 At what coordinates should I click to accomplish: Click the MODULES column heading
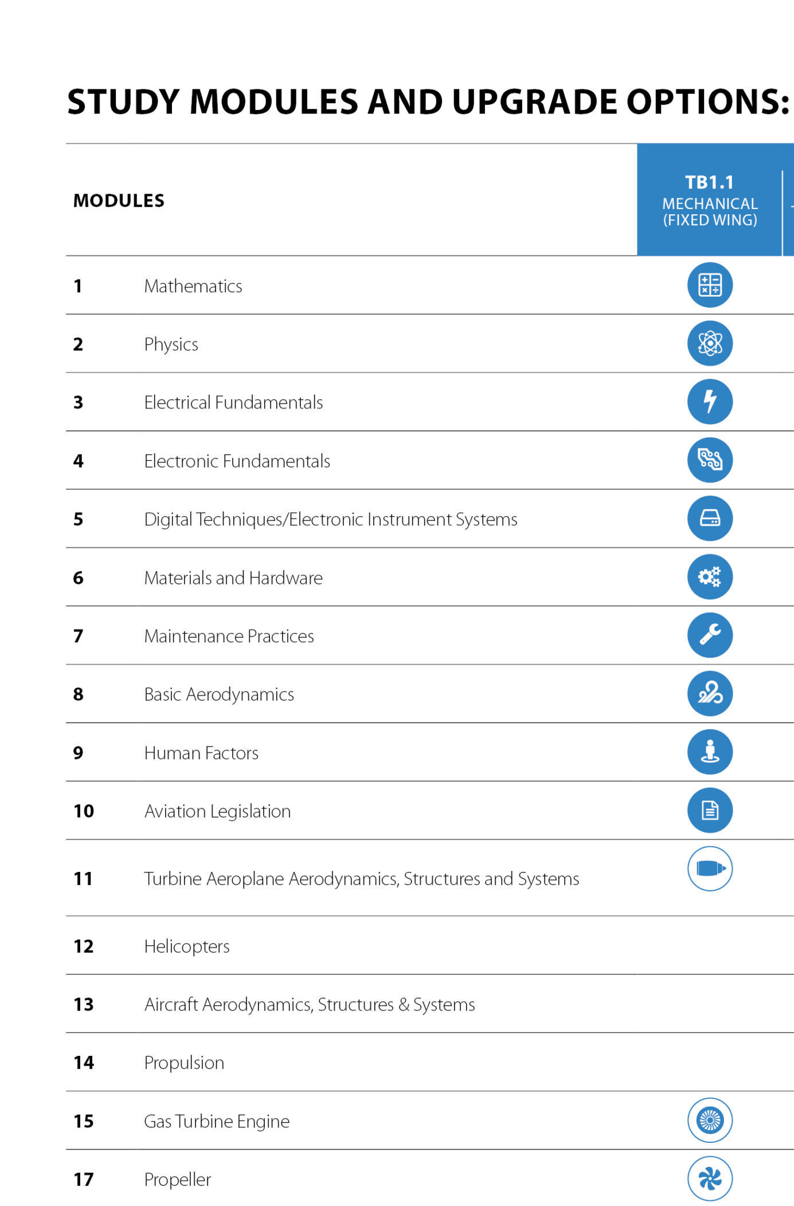pyautogui.click(x=119, y=201)
